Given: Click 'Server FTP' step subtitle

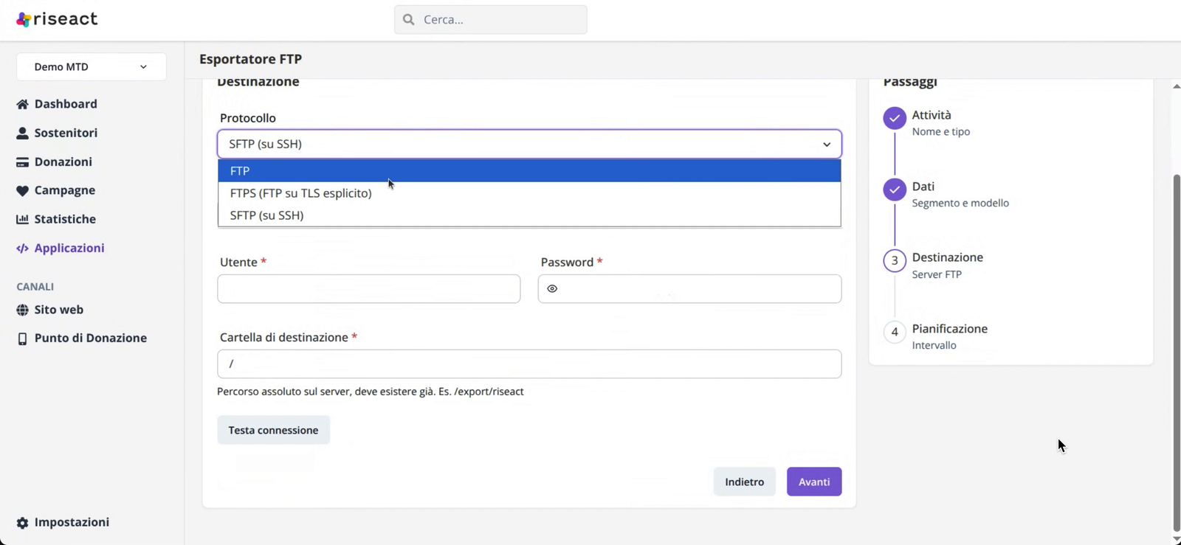Looking at the screenshot, I should click(937, 274).
